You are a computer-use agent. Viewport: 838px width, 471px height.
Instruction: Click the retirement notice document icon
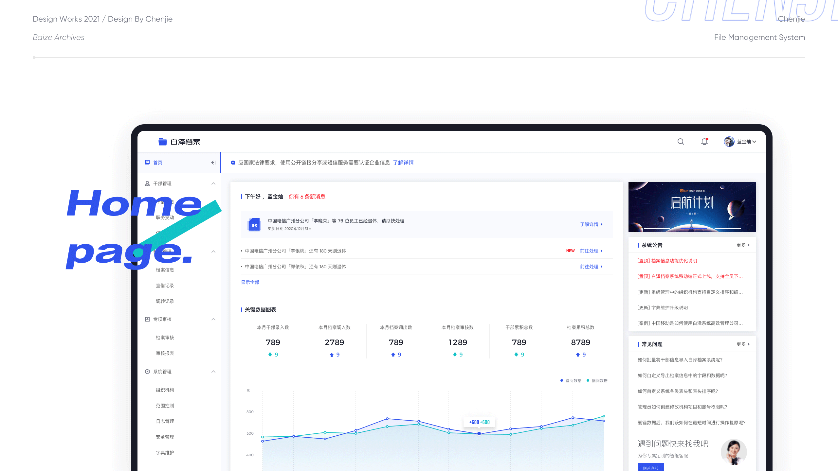pyautogui.click(x=254, y=225)
